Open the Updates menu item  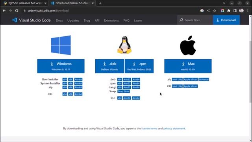pos(73,21)
